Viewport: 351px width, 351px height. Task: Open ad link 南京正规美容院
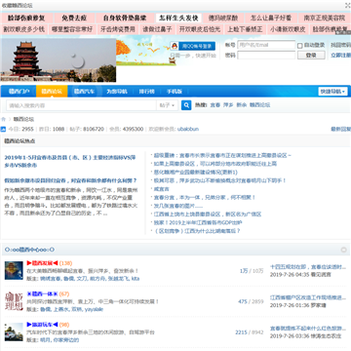(325, 18)
